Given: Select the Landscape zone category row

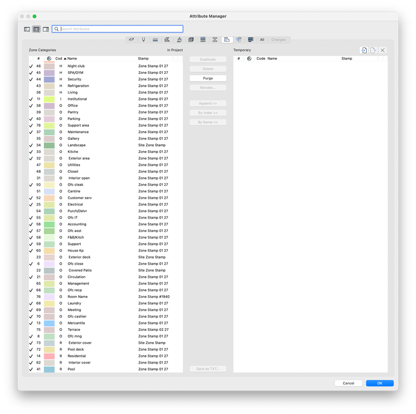Looking at the screenshot, I should click(x=106, y=145).
